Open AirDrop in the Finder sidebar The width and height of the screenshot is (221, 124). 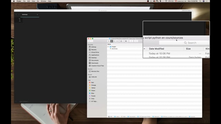tap(93, 47)
